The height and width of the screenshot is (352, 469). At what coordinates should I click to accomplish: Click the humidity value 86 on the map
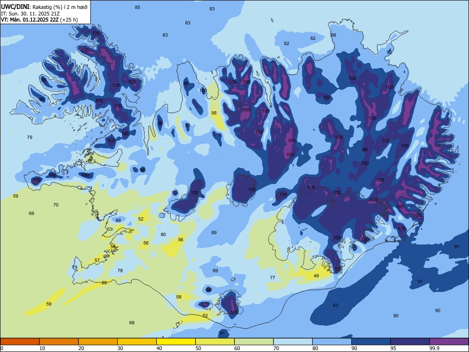point(333,35)
